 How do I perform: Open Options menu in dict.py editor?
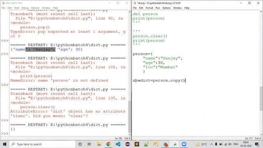click(166, 8)
